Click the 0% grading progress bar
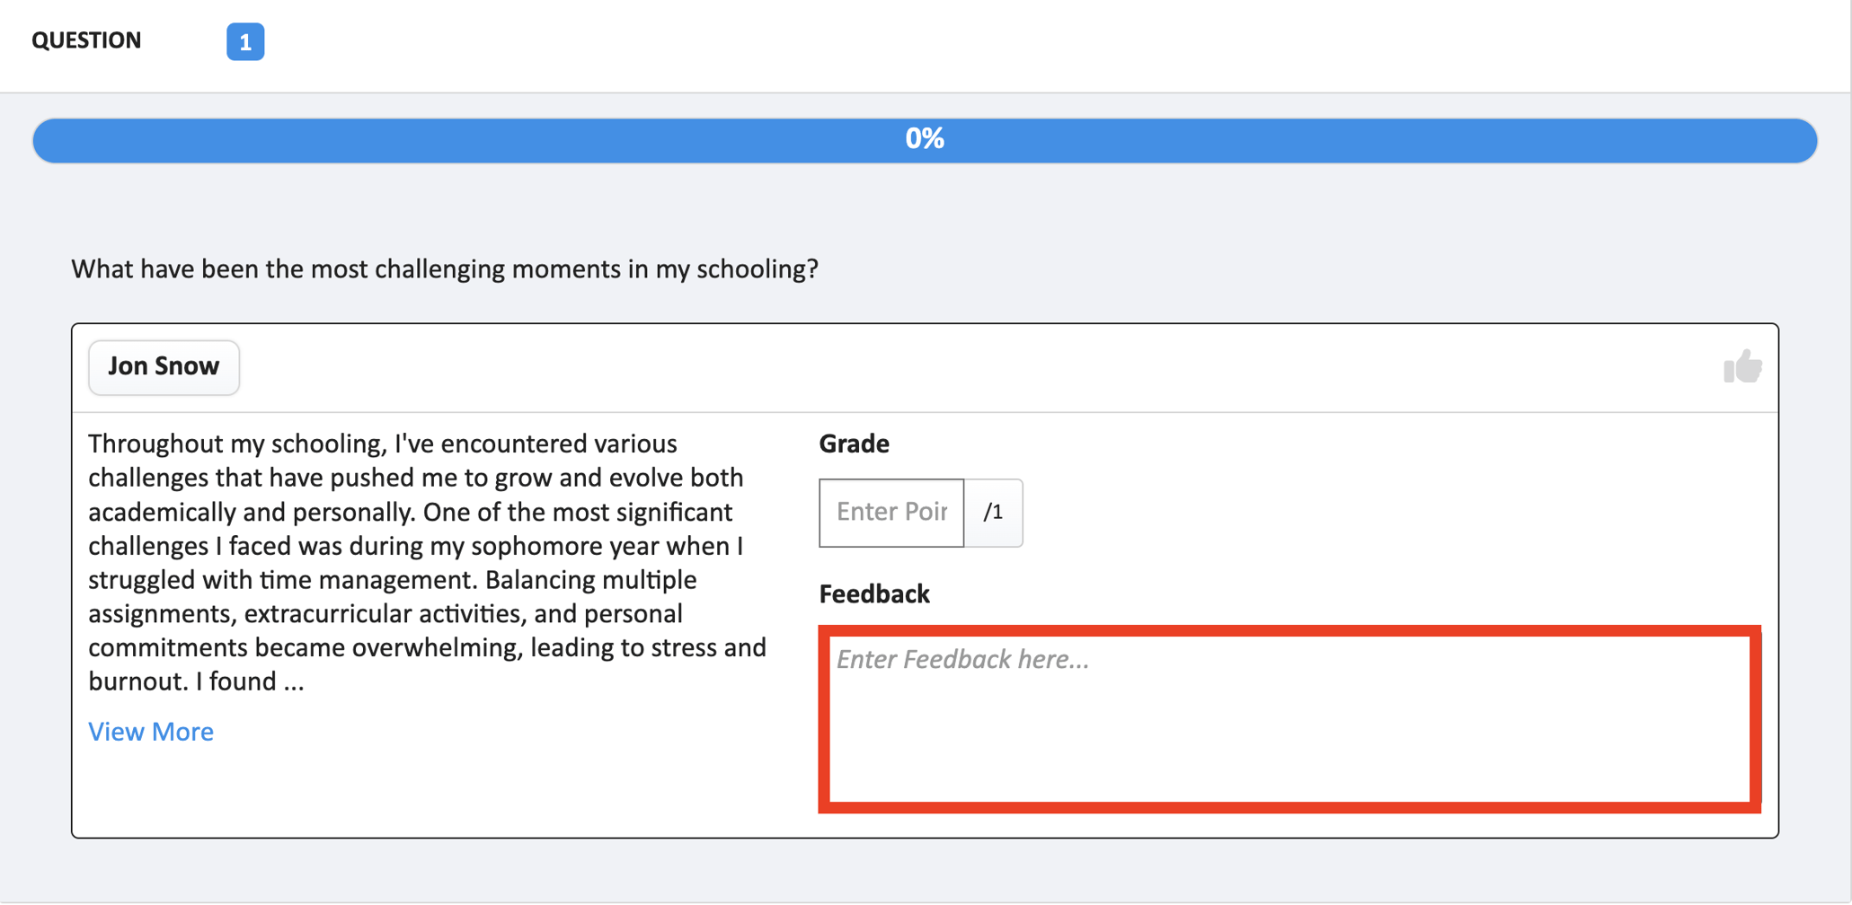Image resolution: width=1852 pixels, height=905 pixels. point(925,139)
